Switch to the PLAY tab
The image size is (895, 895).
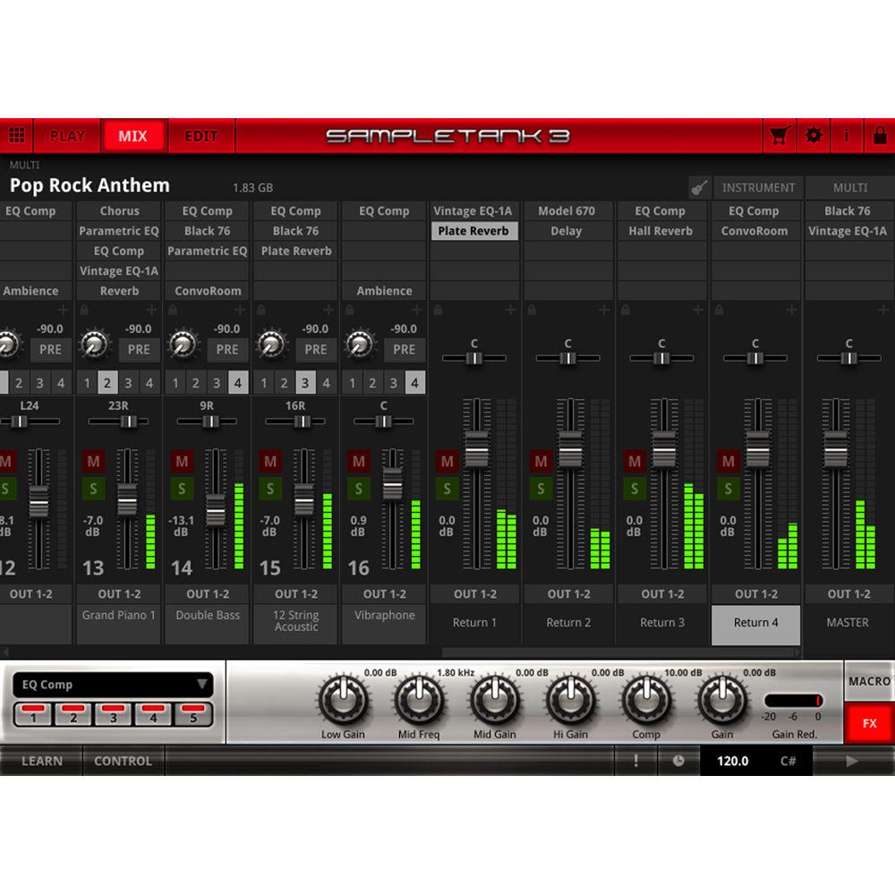click(x=67, y=135)
